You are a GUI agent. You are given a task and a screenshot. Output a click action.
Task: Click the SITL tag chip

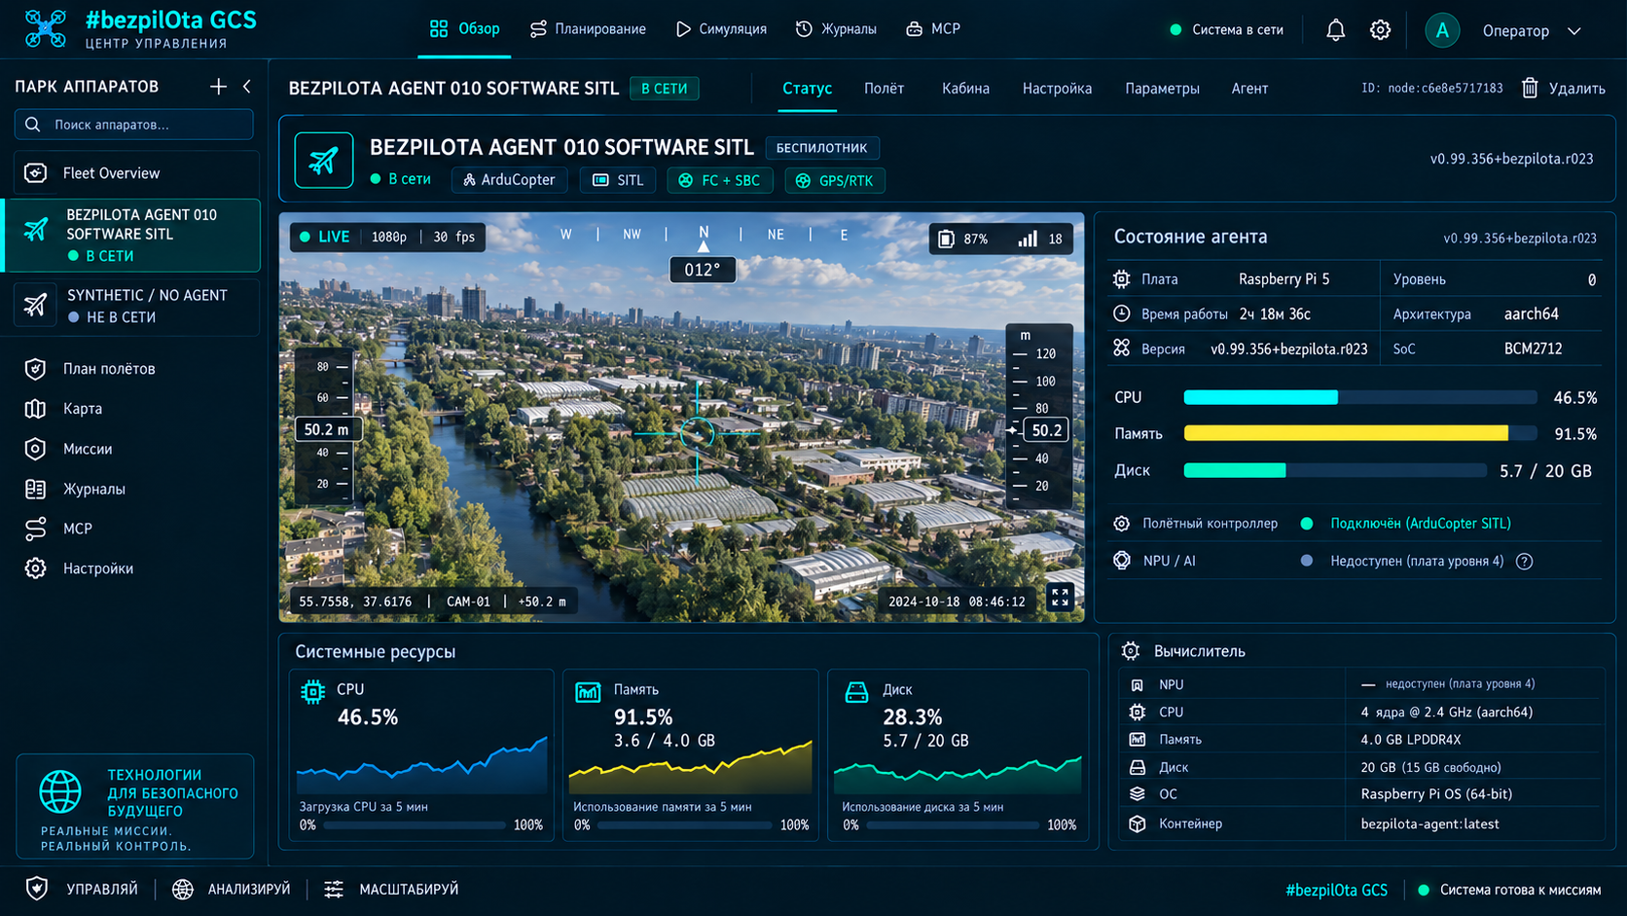pos(618,180)
